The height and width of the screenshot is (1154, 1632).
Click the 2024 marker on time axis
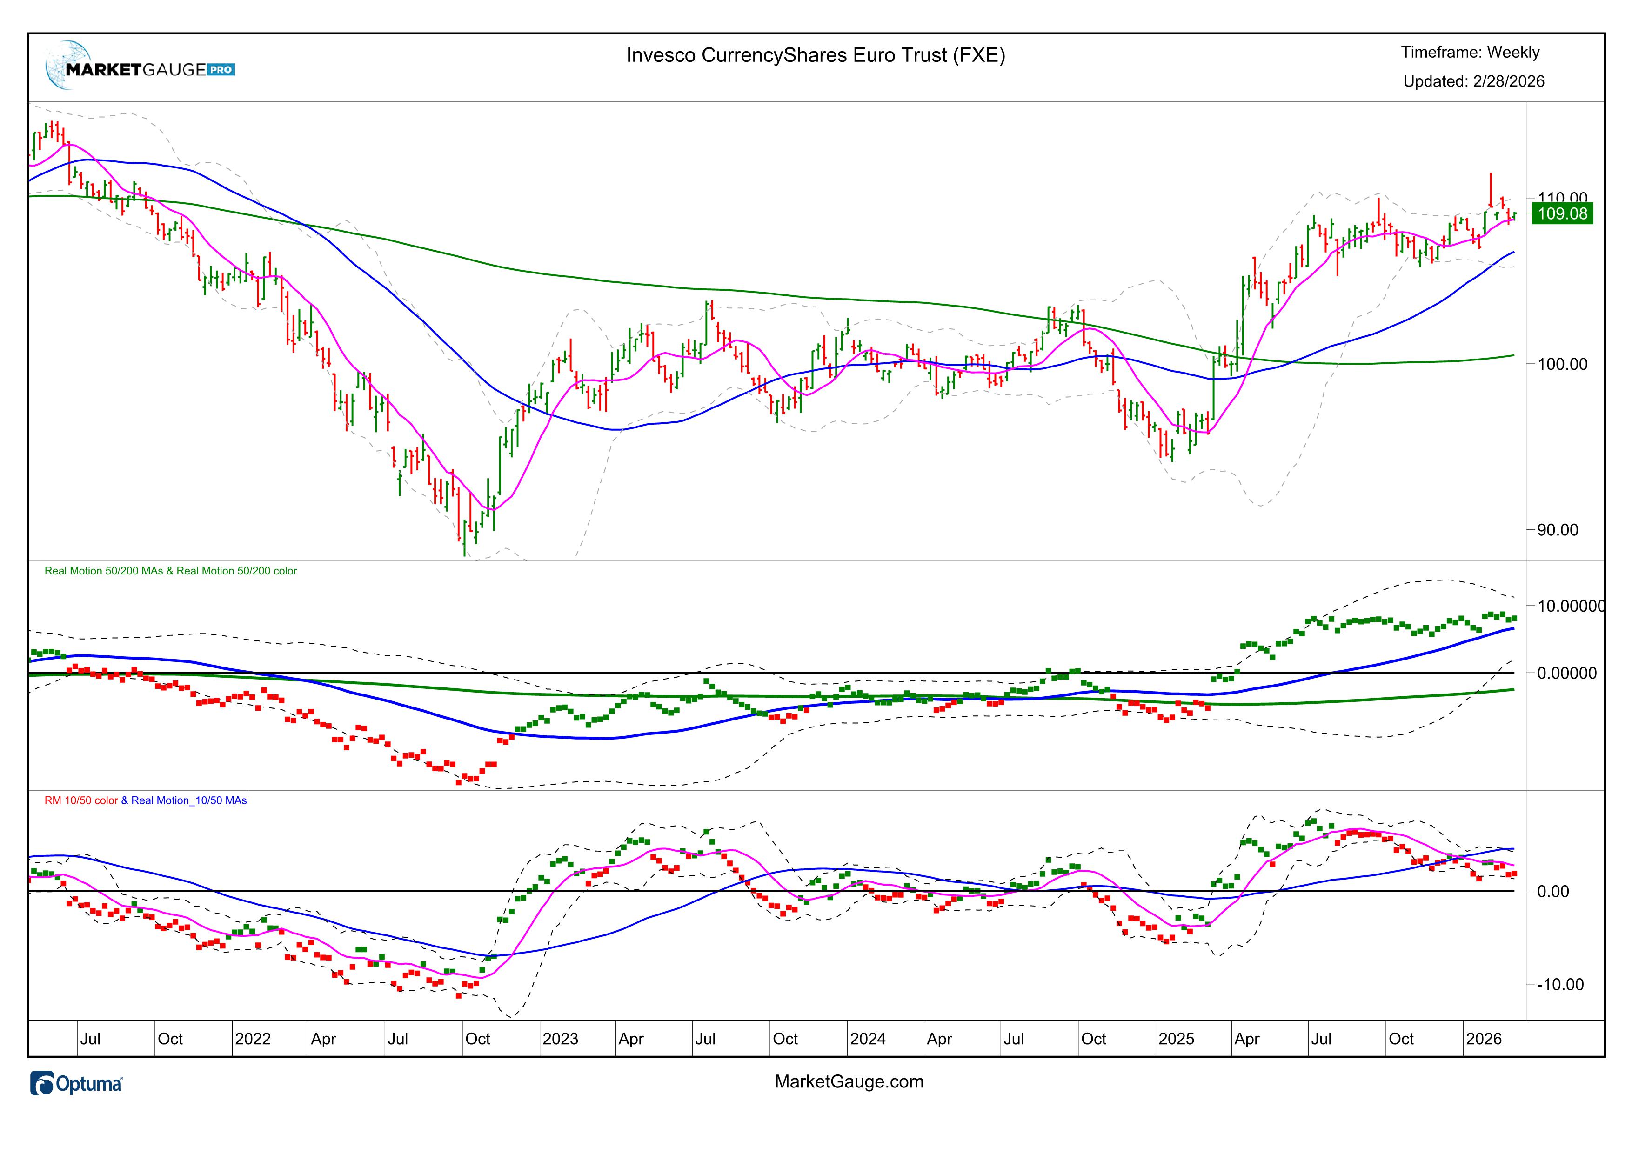(x=868, y=1039)
